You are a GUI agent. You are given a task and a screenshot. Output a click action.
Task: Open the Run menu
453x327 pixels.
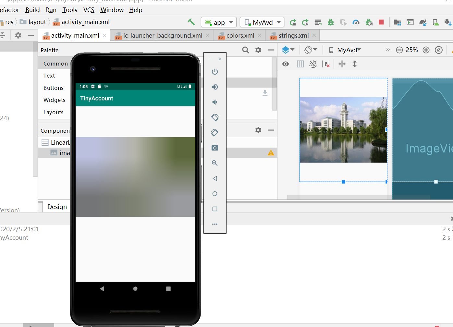51,10
